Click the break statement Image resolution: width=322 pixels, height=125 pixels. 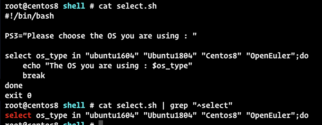coord(34,76)
